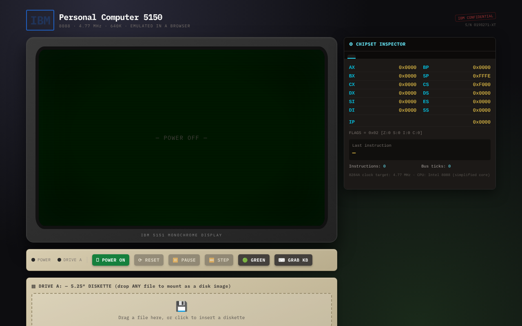Click the 8284A clock target footer text
522x326 pixels.
pyautogui.click(x=419, y=175)
